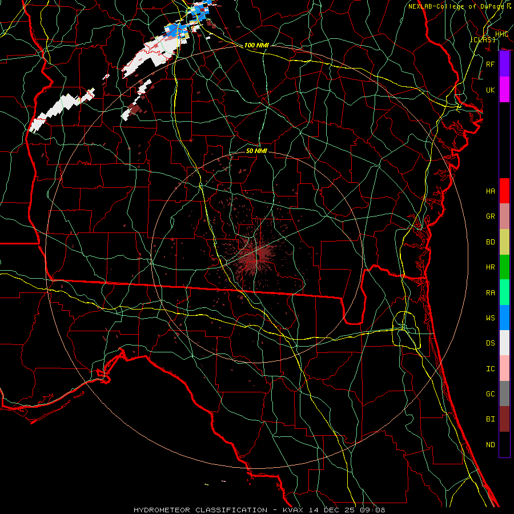Viewport: 514px width, 514px height.
Task: Click the HR green legend swatch
Action: coord(504,267)
